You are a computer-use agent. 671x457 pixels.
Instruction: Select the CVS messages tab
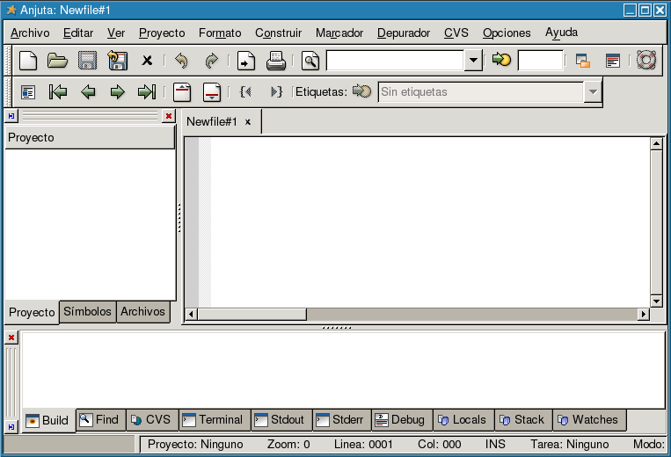pyautogui.click(x=152, y=420)
